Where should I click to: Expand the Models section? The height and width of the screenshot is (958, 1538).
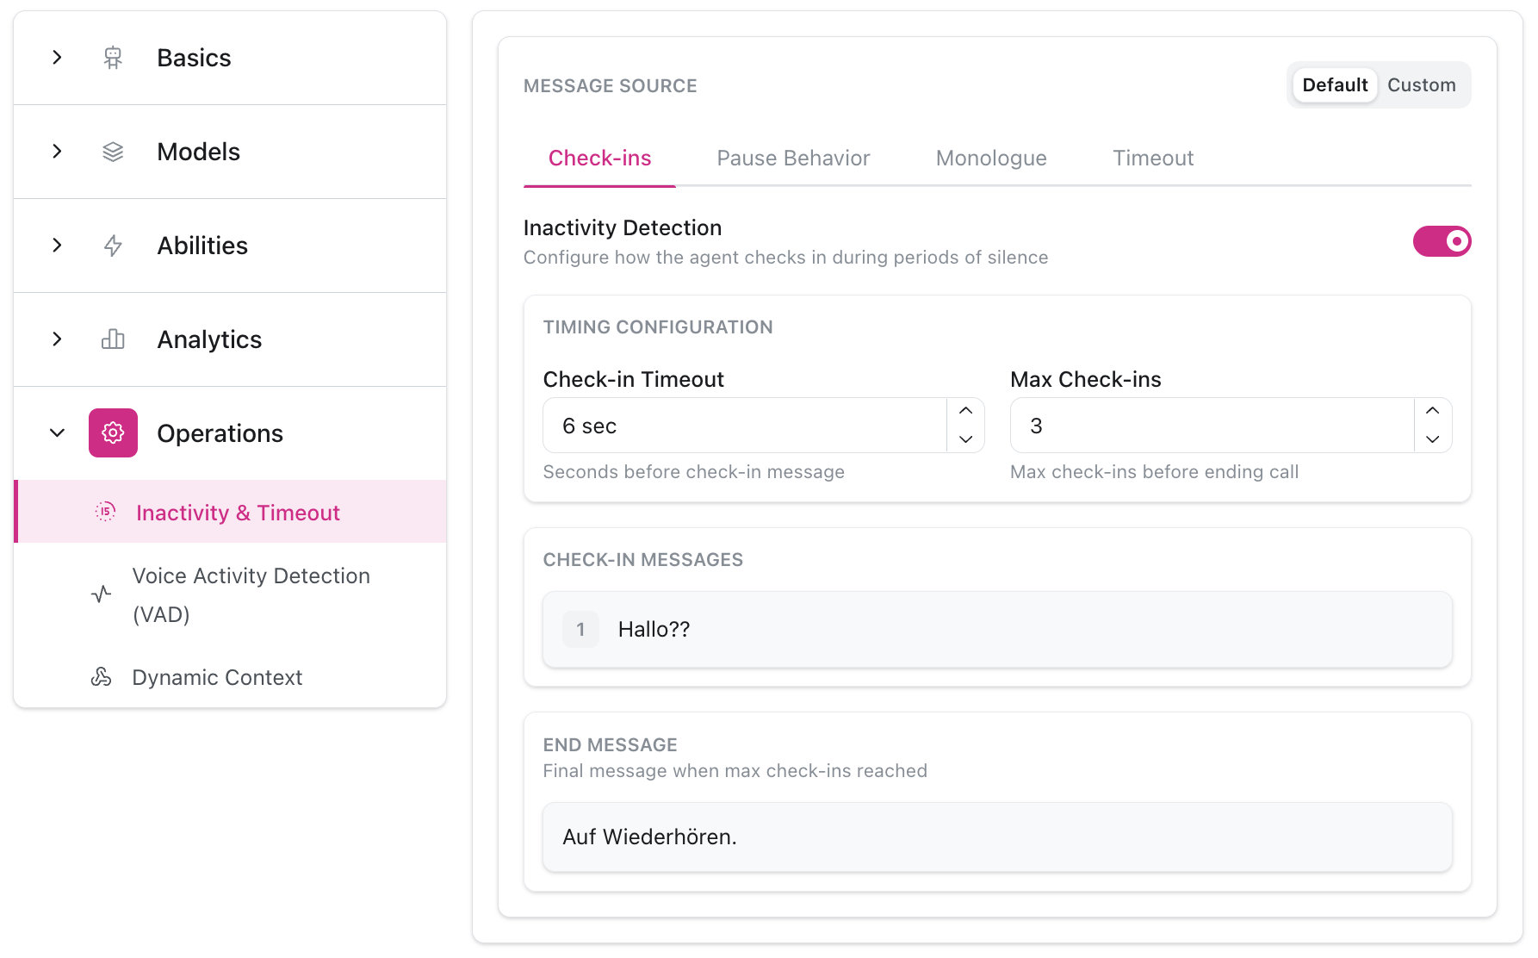[x=57, y=152]
